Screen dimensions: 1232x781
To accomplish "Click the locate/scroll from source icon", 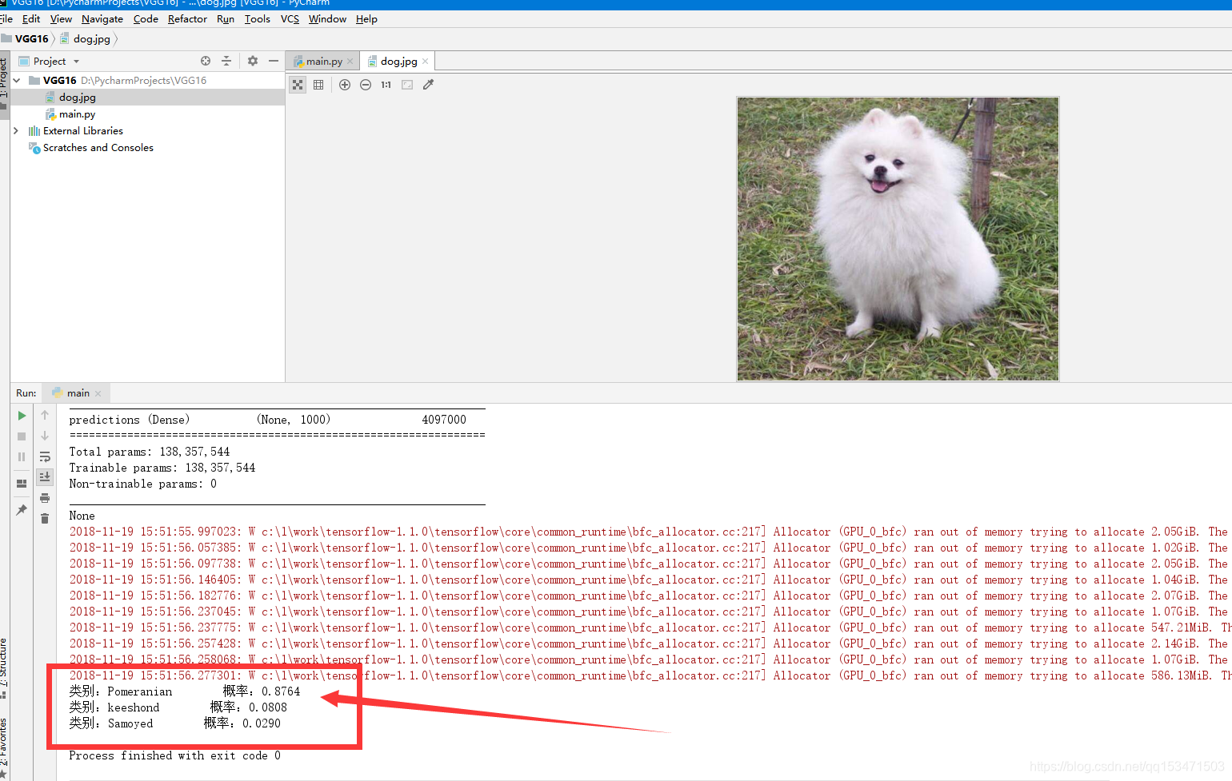I will click(x=206, y=61).
